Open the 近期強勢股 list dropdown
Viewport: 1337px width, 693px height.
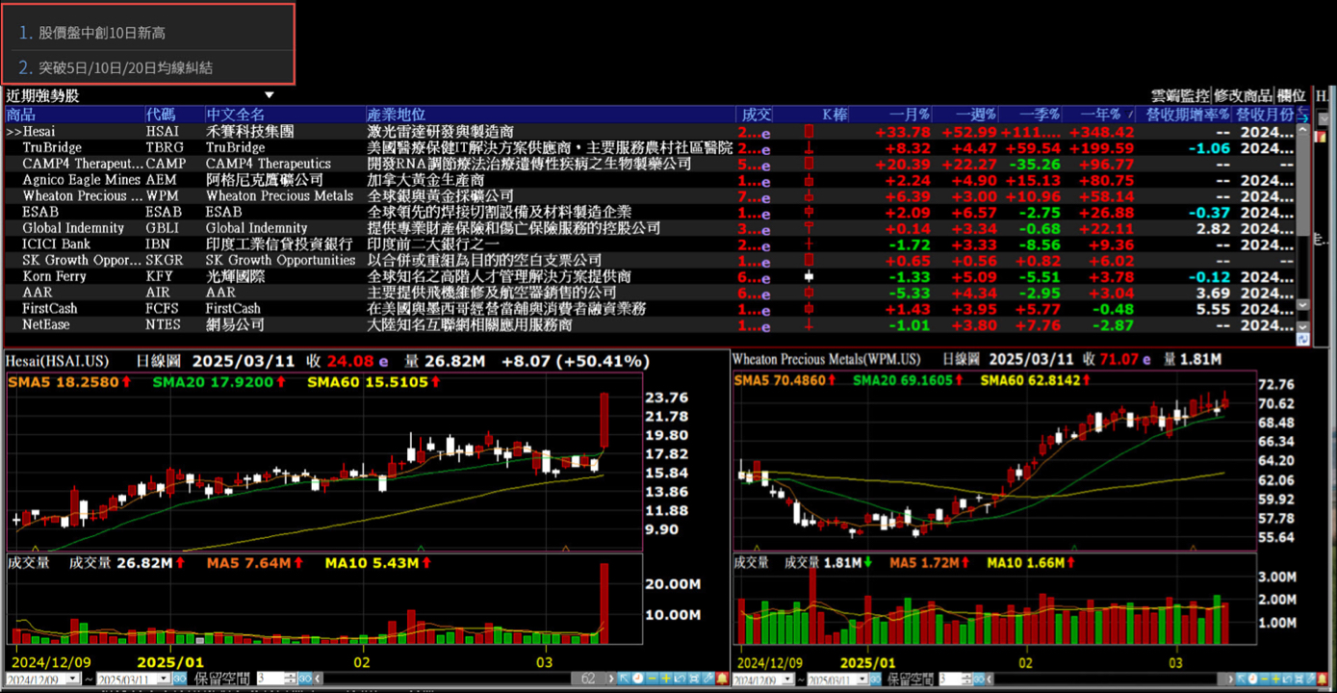click(270, 95)
